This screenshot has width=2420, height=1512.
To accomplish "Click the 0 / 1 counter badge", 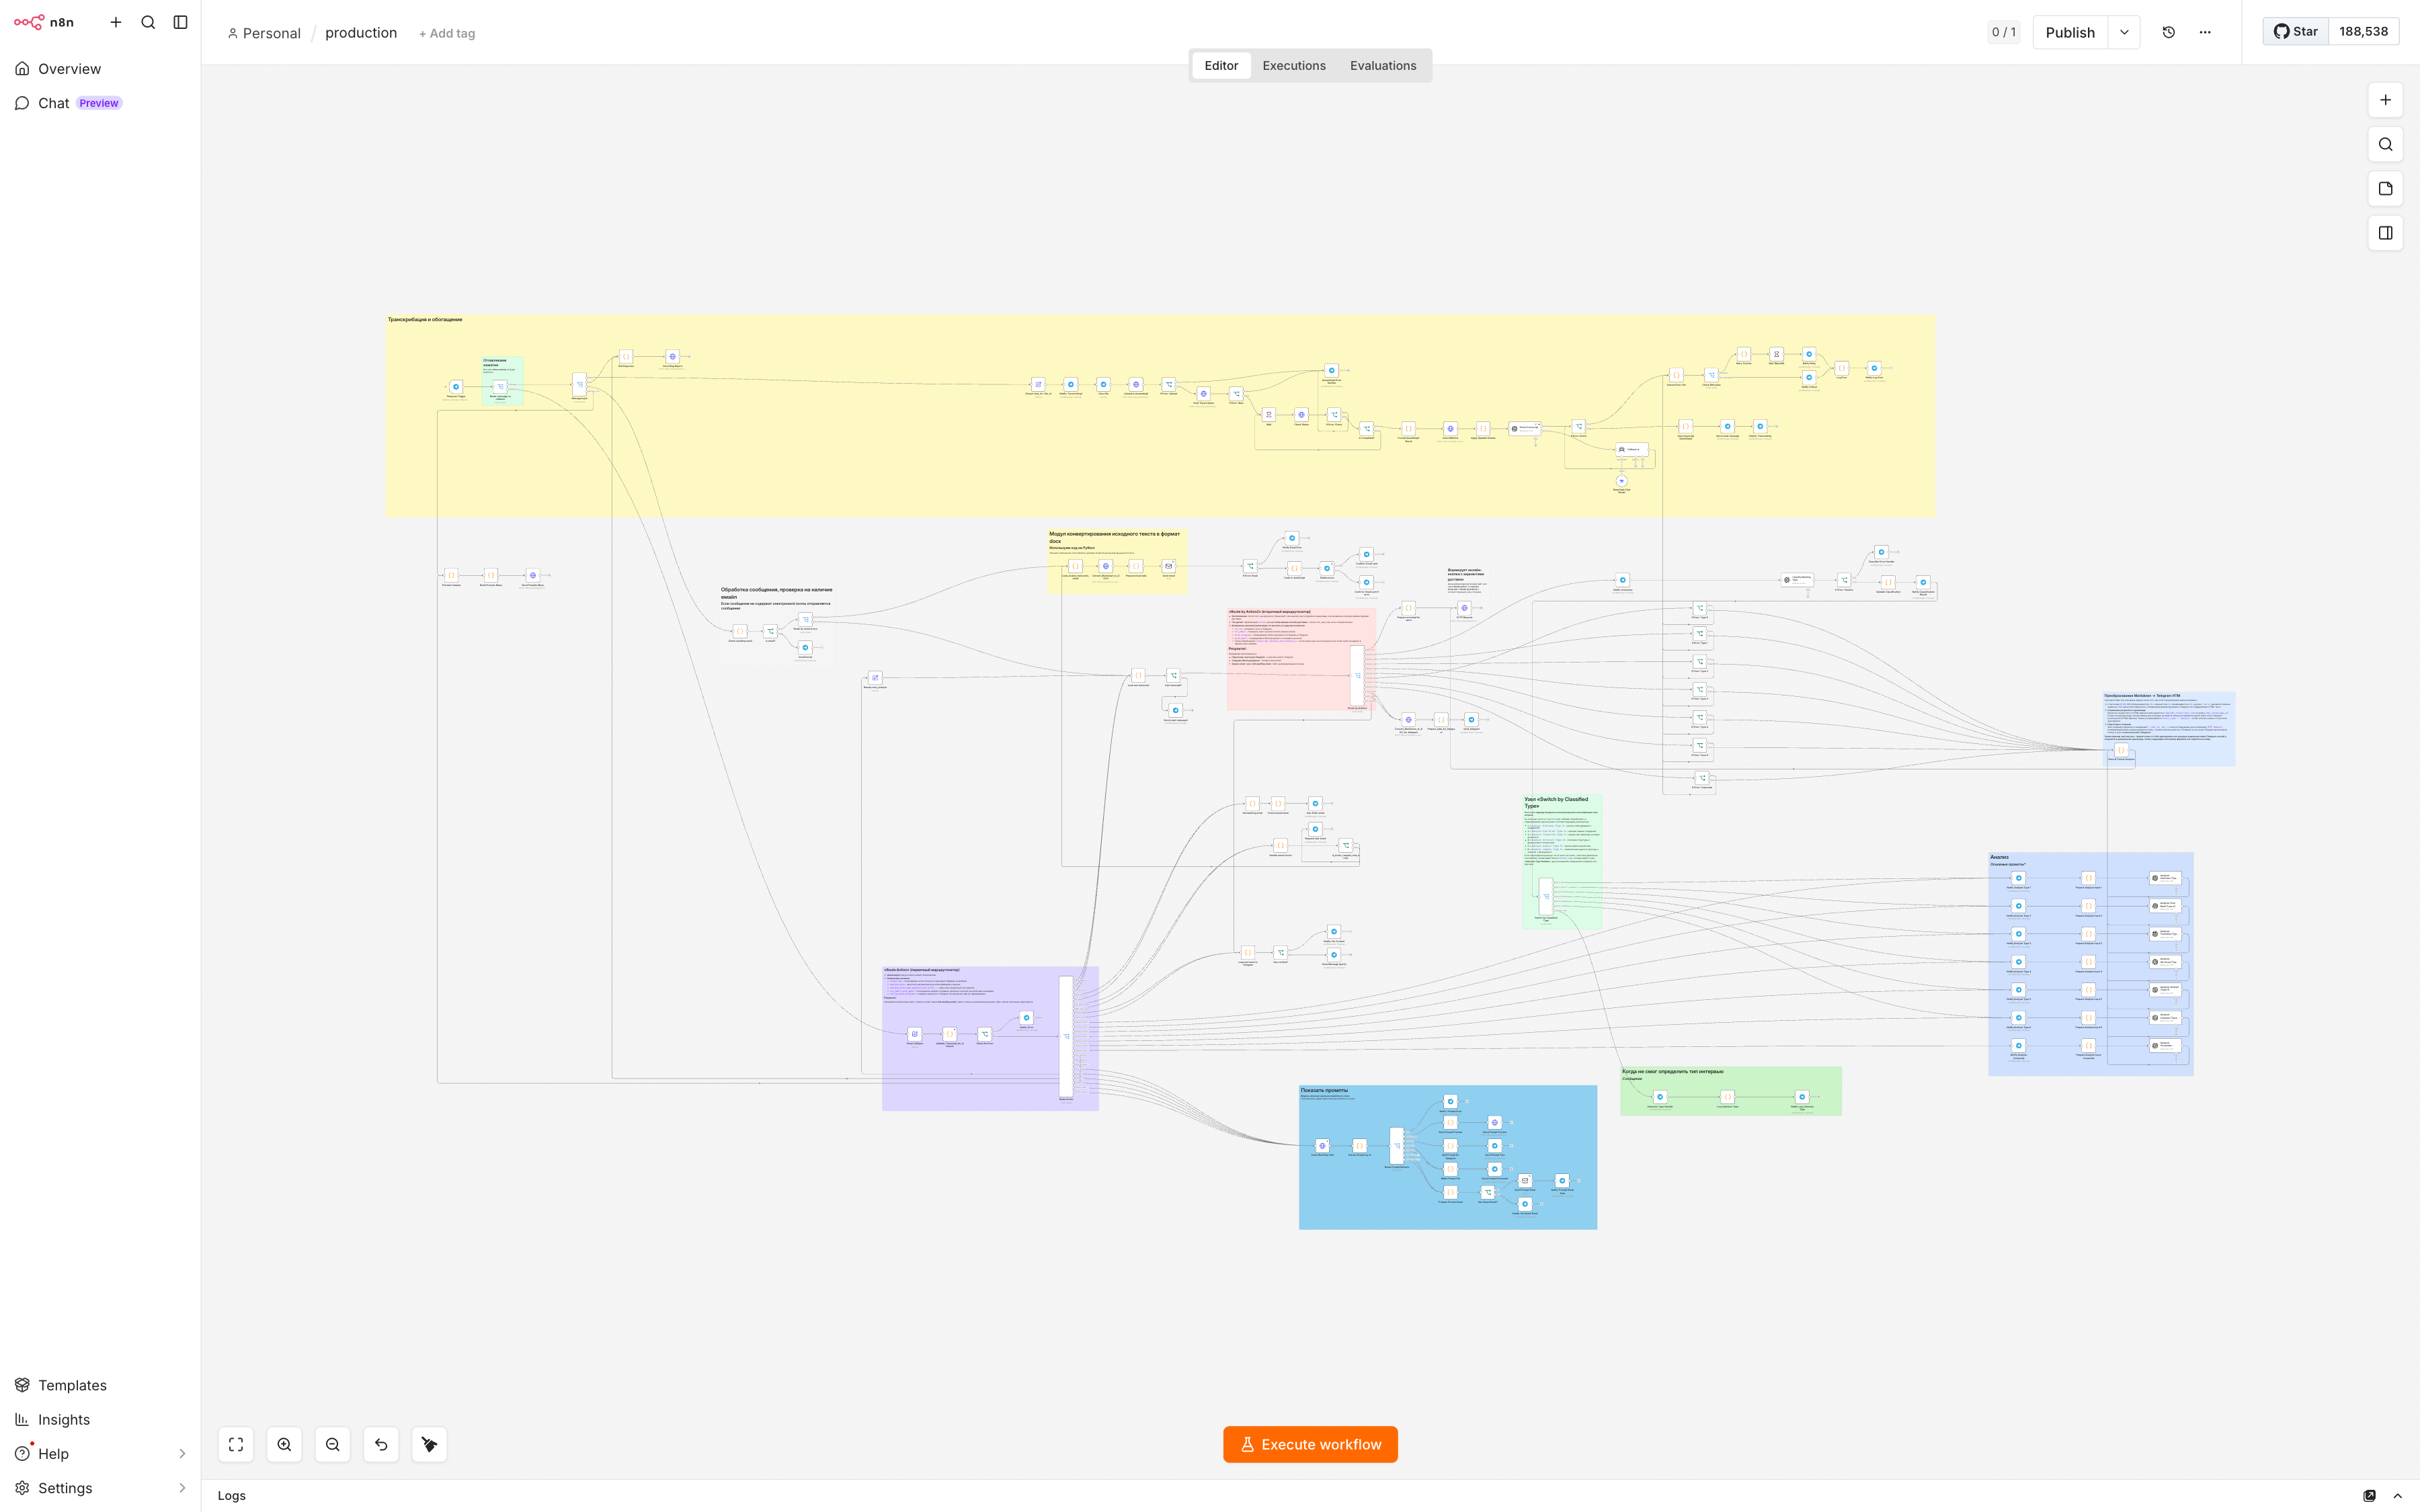I will [x=2004, y=32].
